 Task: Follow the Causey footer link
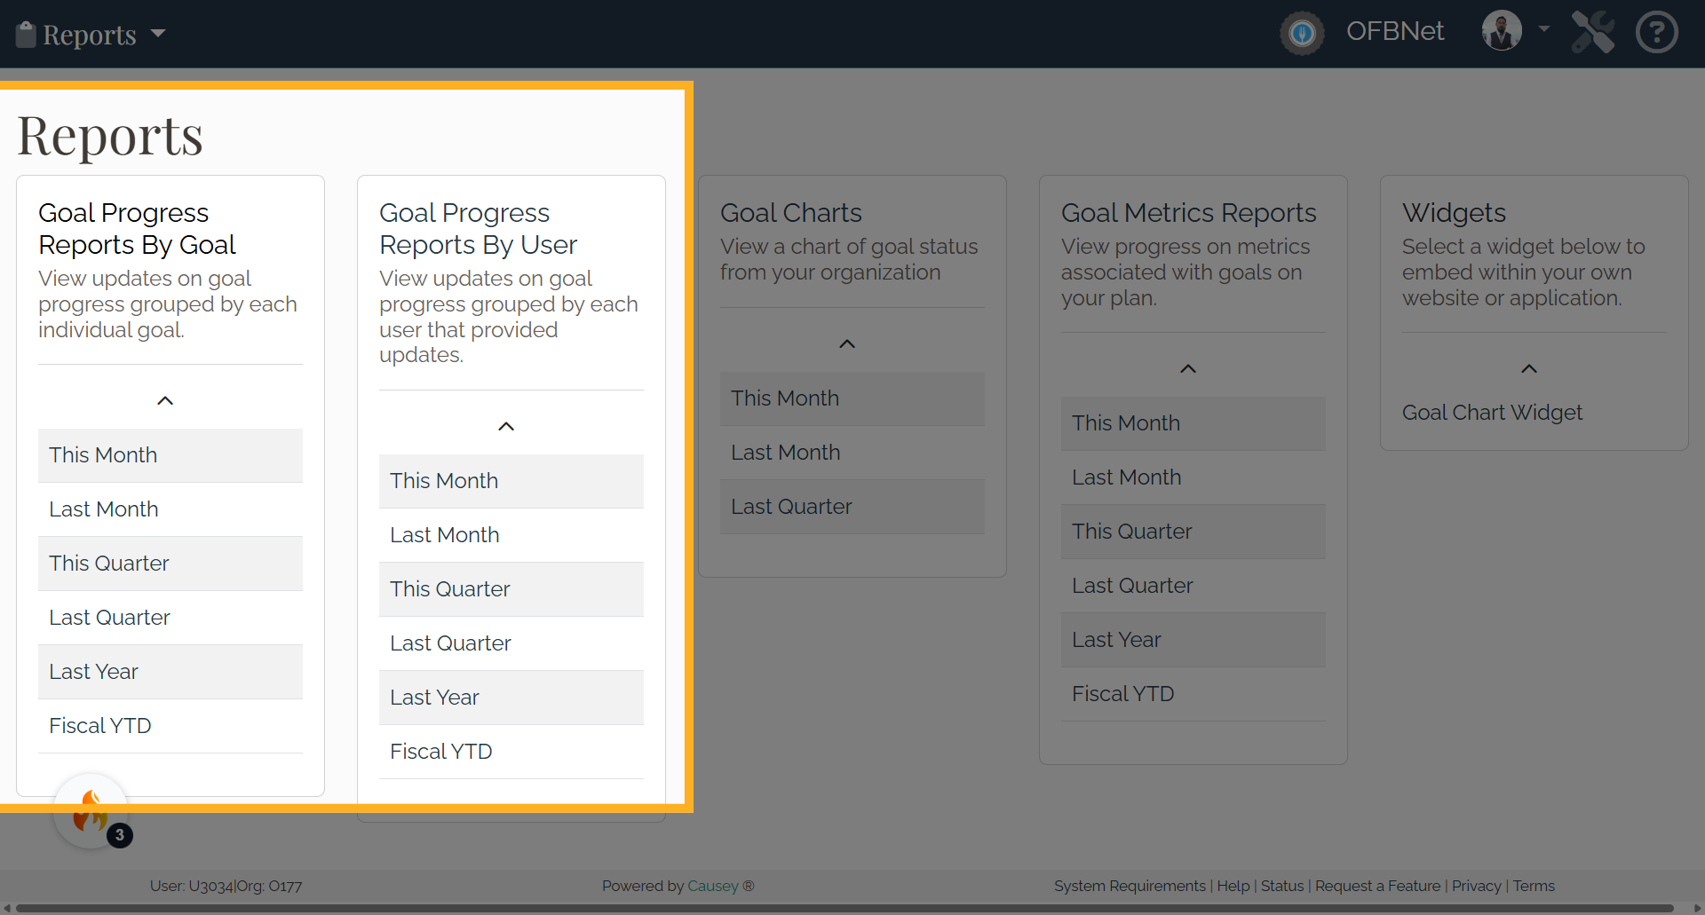[x=713, y=886]
